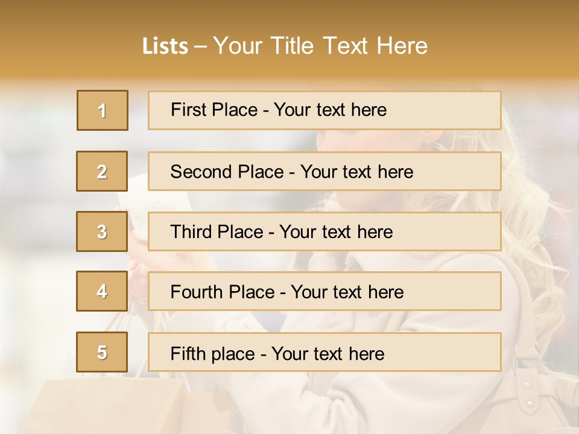Select the First Place text box
The image size is (579, 434).
pyautogui.click(x=324, y=110)
